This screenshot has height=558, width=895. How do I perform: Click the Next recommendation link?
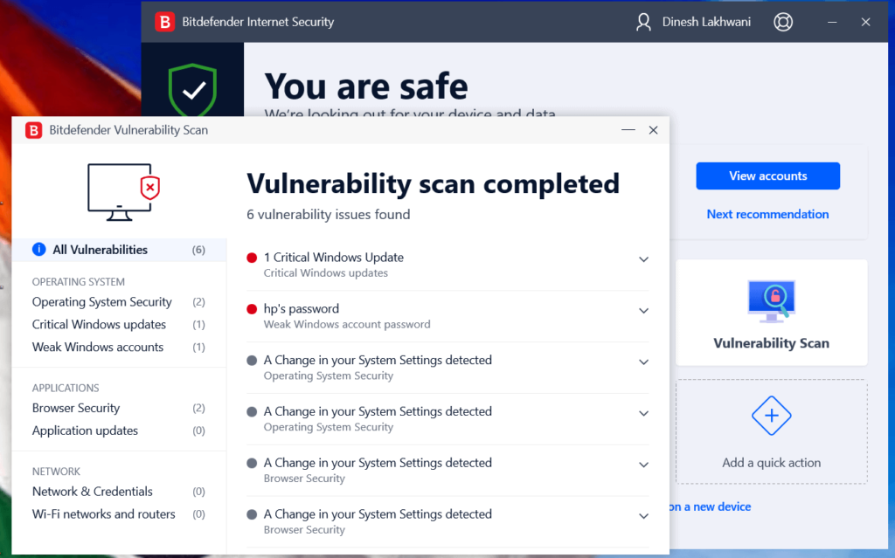click(x=767, y=214)
